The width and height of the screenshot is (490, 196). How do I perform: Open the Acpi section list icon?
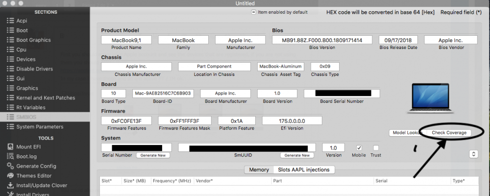[10, 21]
